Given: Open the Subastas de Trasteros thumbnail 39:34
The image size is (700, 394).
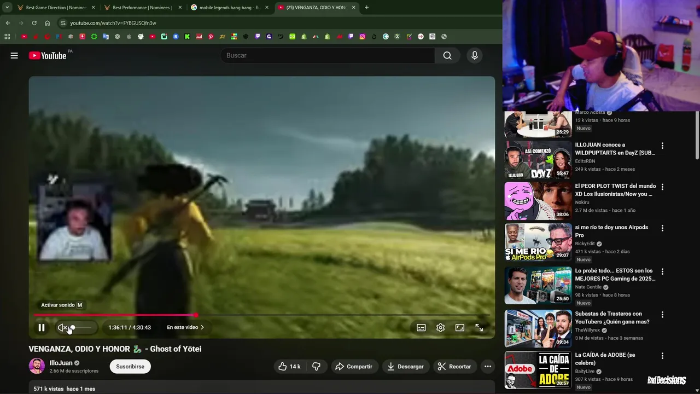Looking at the screenshot, I should click(x=538, y=328).
